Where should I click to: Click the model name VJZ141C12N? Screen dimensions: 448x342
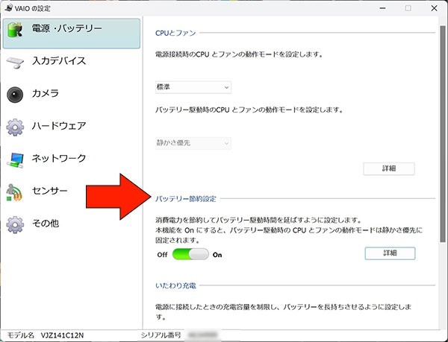(x=62, y=335)
